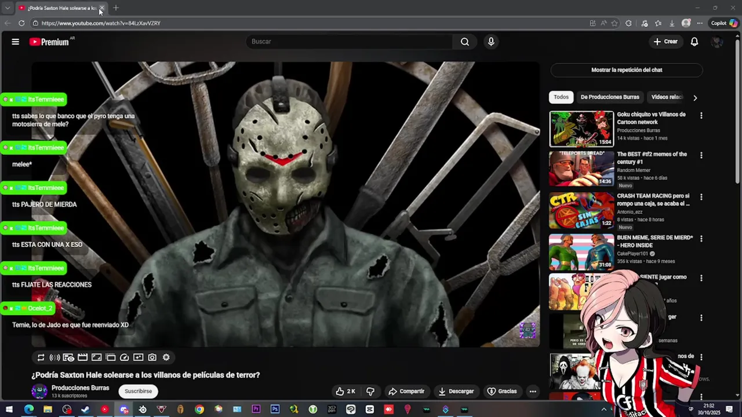
Task: Toggle loop video icon under the player
Action: [x=41, y=358]
